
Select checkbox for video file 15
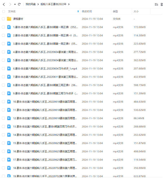[x=3, y=143]
